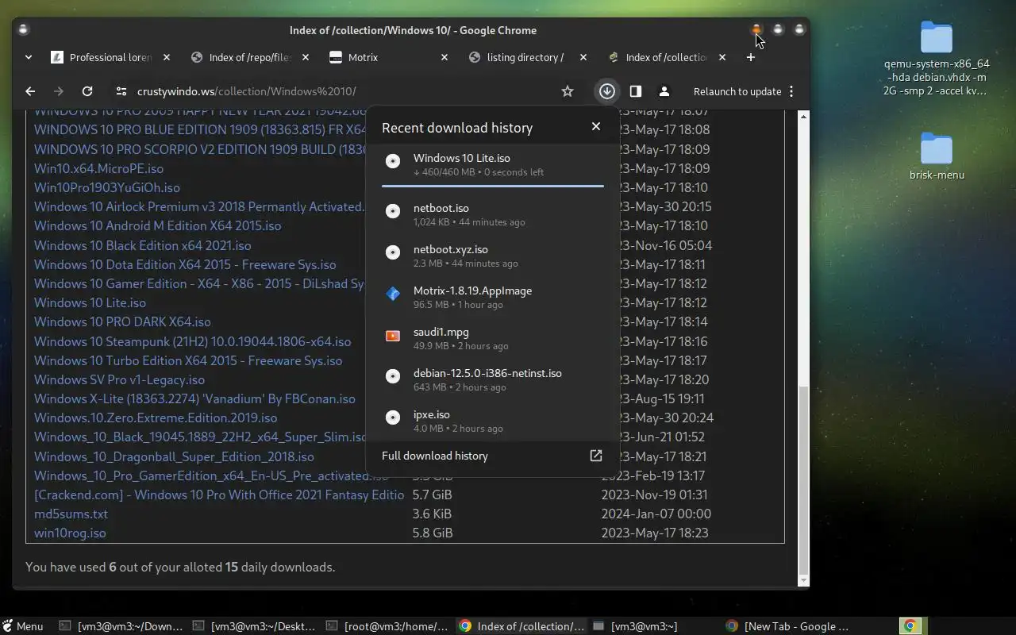Close the Professional lorem tab

[x=167, y=57]
